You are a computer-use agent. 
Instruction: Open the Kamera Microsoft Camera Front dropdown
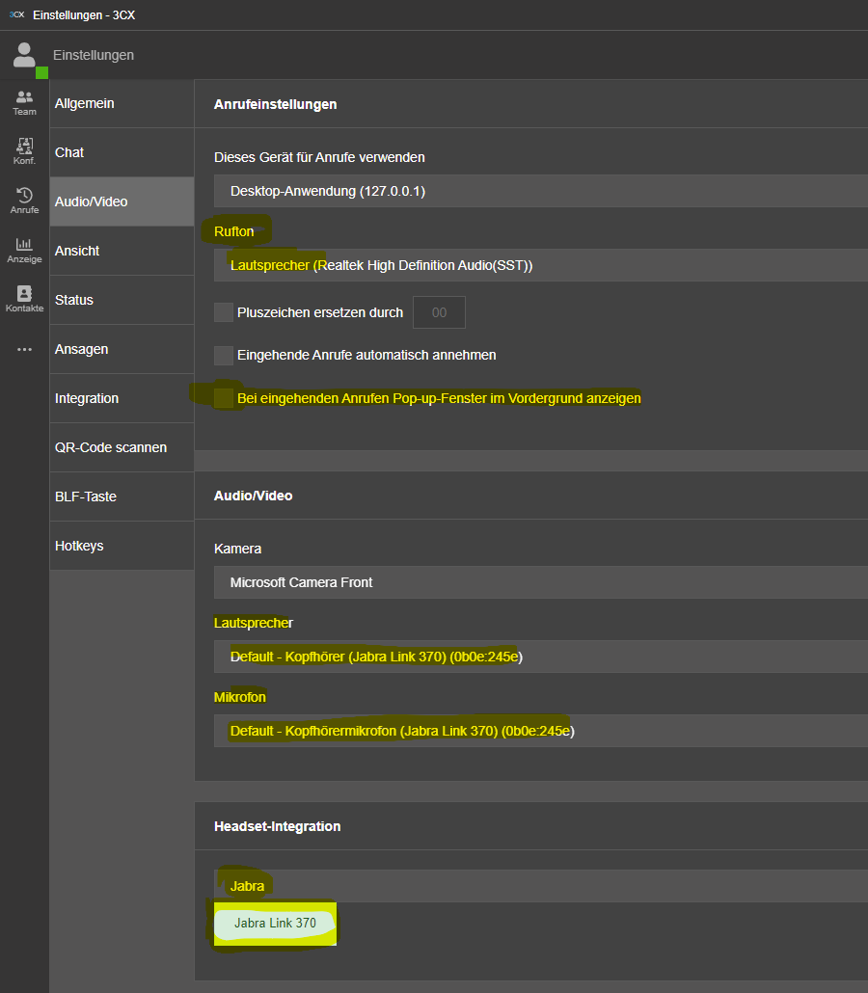tap(540, 582)
